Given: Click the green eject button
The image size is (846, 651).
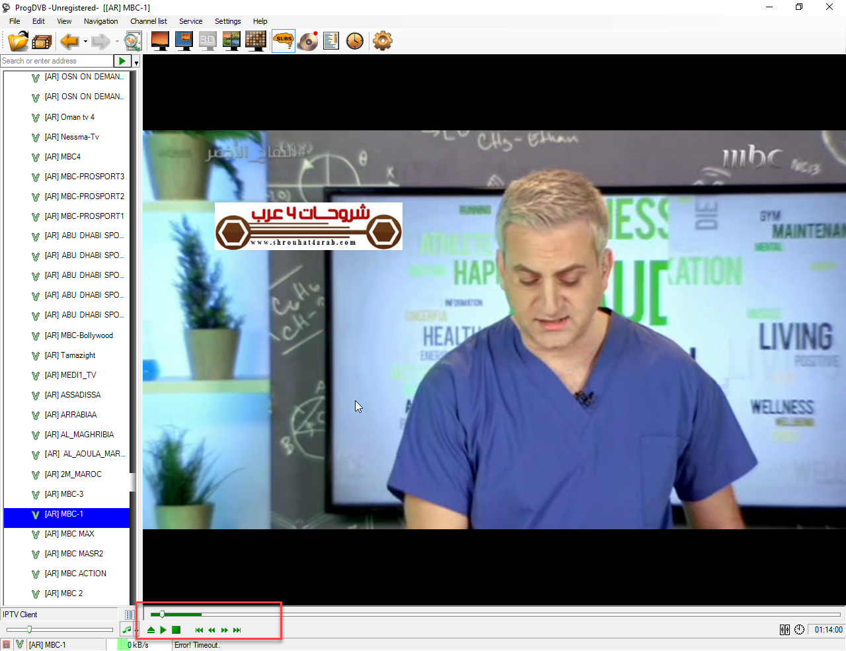Looking at the screenshot, I should click(151, 630).
